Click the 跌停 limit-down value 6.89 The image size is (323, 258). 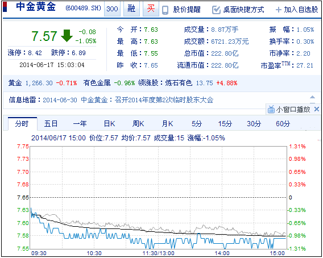tap(78, 53)
